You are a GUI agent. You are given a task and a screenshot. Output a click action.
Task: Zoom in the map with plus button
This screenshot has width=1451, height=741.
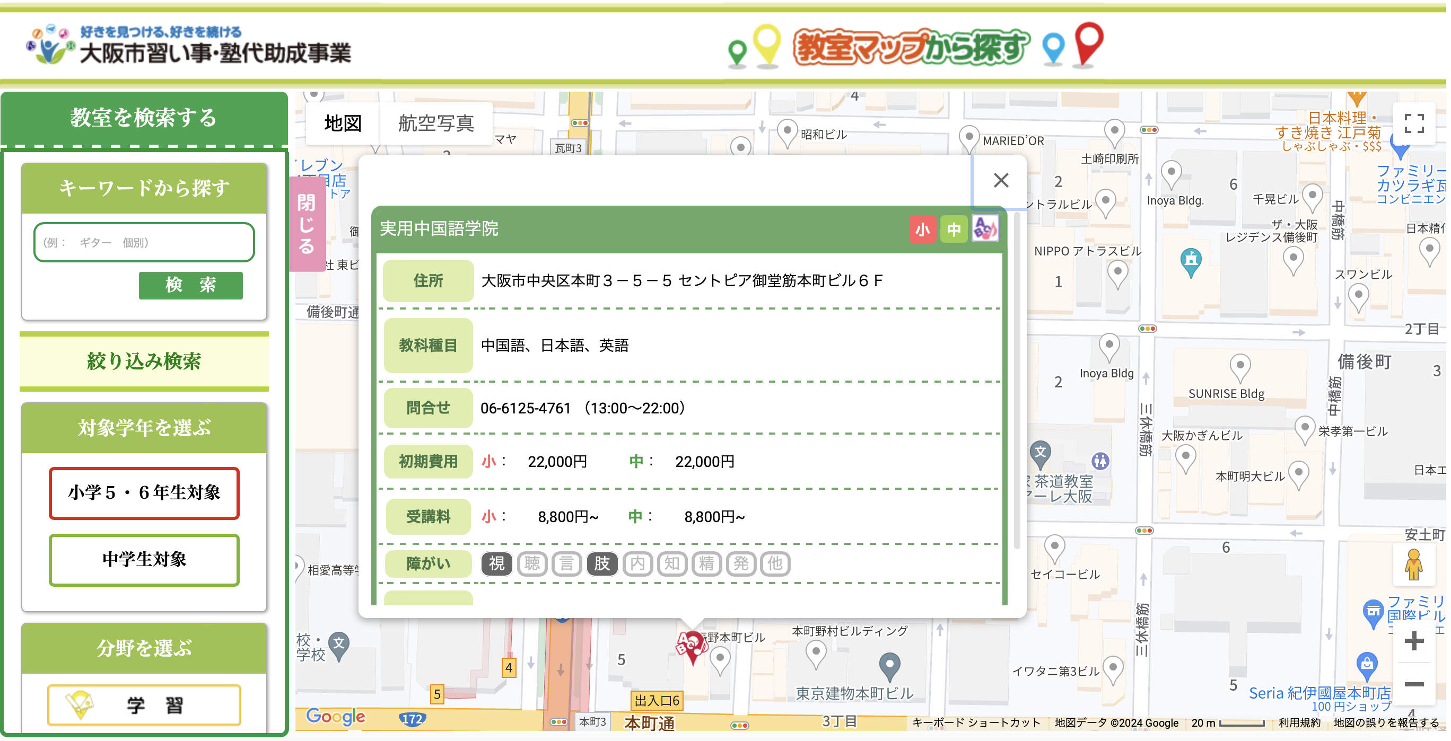(1413, 641)
